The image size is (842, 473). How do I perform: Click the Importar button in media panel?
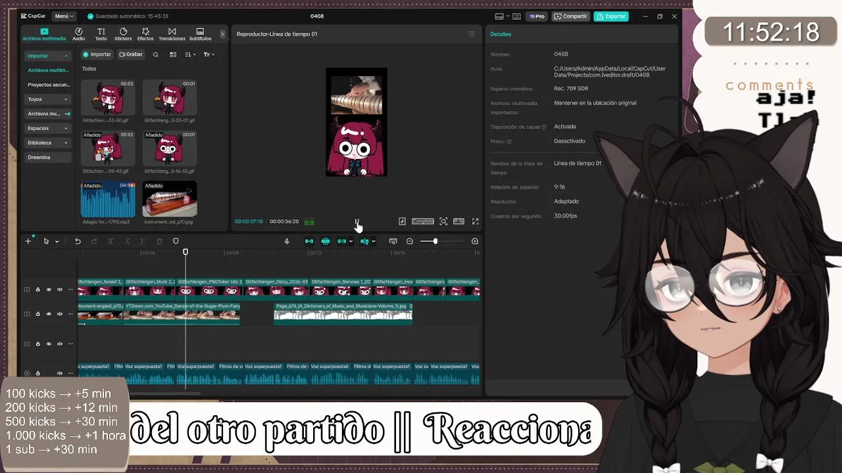97,55
